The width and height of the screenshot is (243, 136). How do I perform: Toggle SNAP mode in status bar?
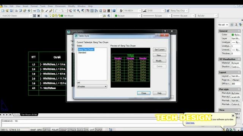pyautogui.click(x=33, y=130)
